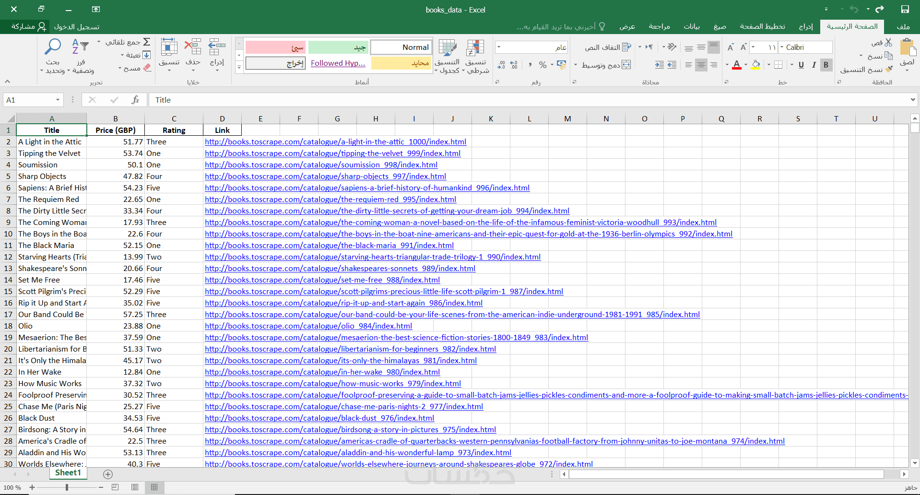Select the Format Painter (نسخ التنسيق) brush
The width and height of the screenshot is (920, 495).
tap(889, 69)
